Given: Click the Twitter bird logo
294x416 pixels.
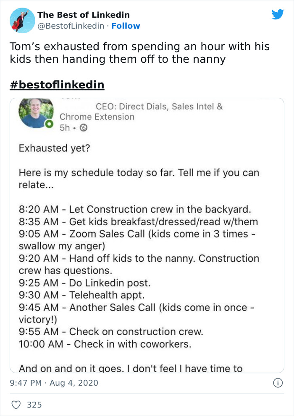Looking at the screenshot, I should (278, 14).
